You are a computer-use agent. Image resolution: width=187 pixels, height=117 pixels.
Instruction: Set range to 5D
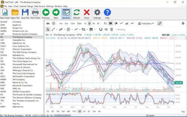coord(53,111)
